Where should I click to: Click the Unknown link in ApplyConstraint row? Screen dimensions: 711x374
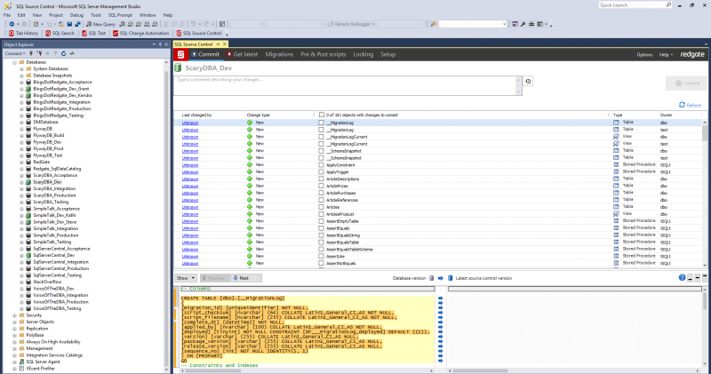(190, 165)
